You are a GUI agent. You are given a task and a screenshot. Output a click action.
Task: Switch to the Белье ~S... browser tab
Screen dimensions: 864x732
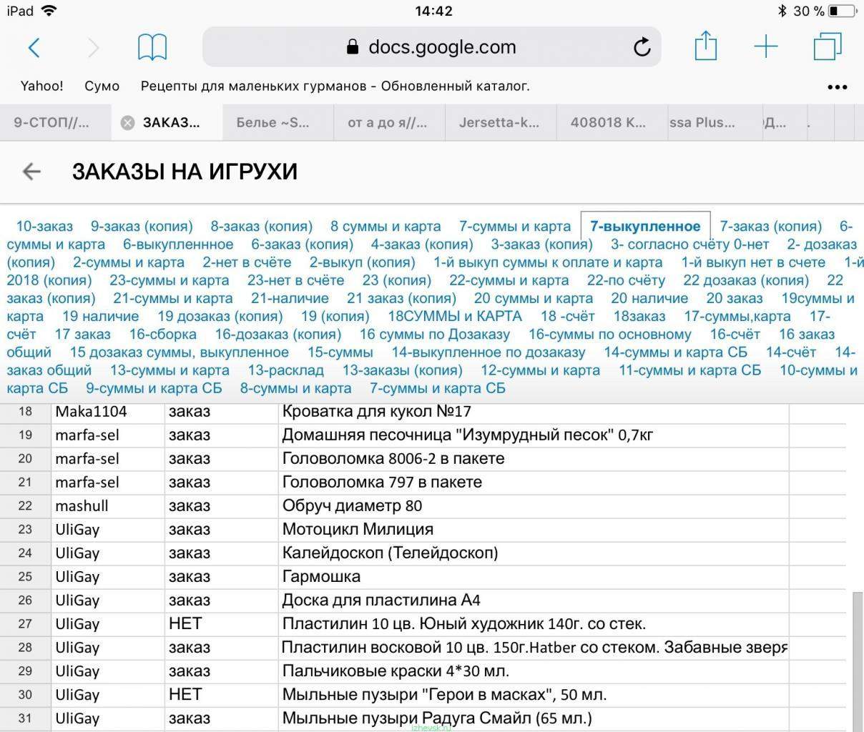[278, 122]
